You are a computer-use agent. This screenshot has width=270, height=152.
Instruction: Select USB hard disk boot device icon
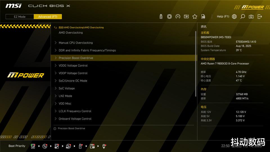click(57, 146)
